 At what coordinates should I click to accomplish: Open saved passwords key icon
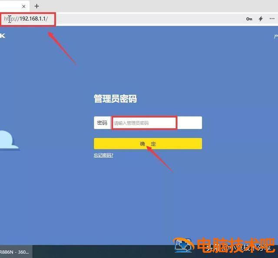pos(249,19)
